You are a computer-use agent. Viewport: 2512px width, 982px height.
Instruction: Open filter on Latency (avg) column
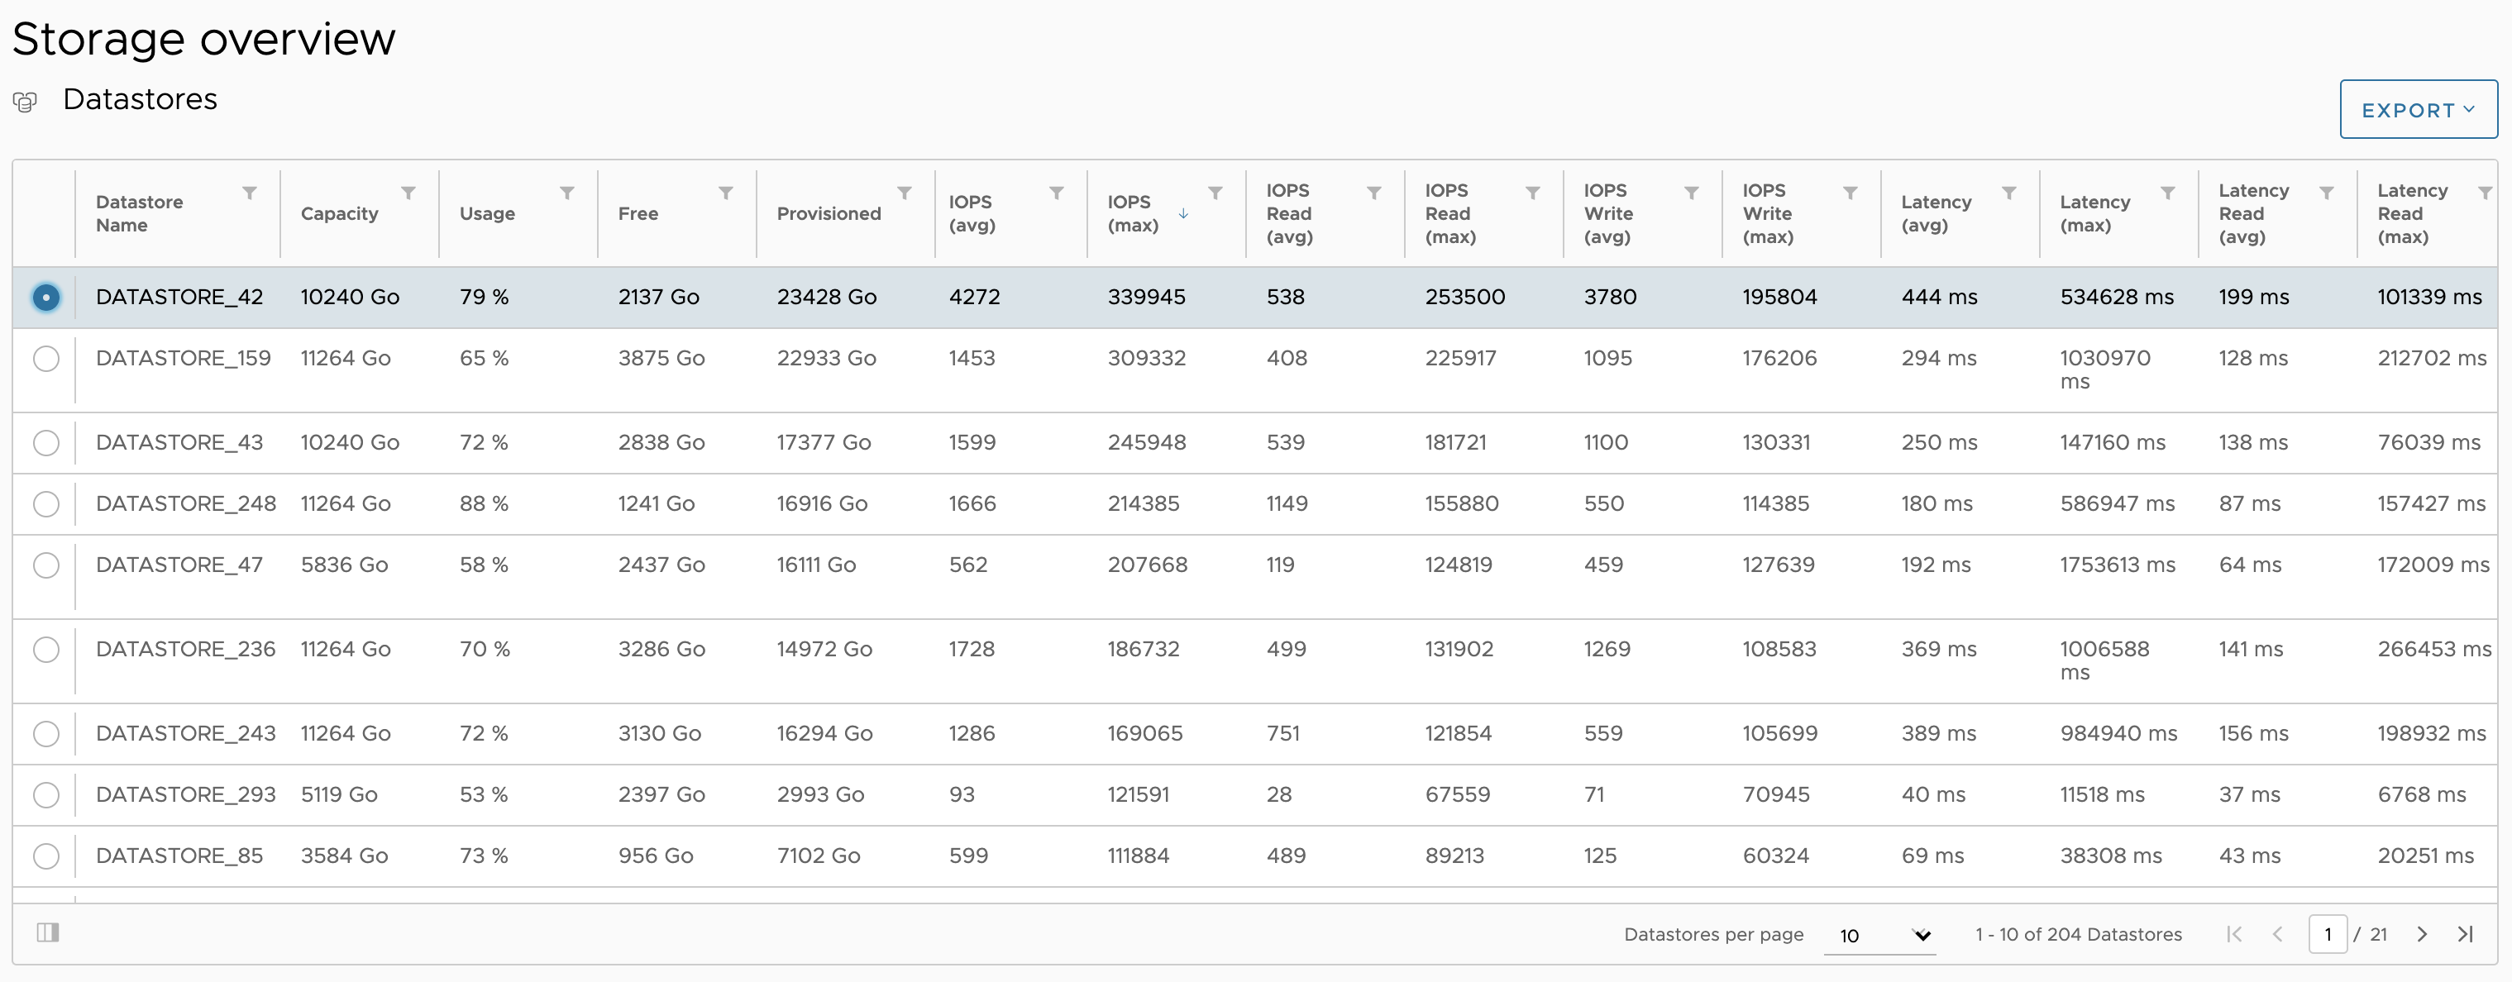point(2008,193)
